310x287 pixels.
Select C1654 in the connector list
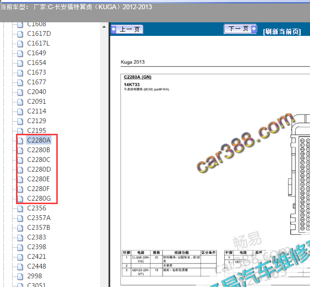36,63
